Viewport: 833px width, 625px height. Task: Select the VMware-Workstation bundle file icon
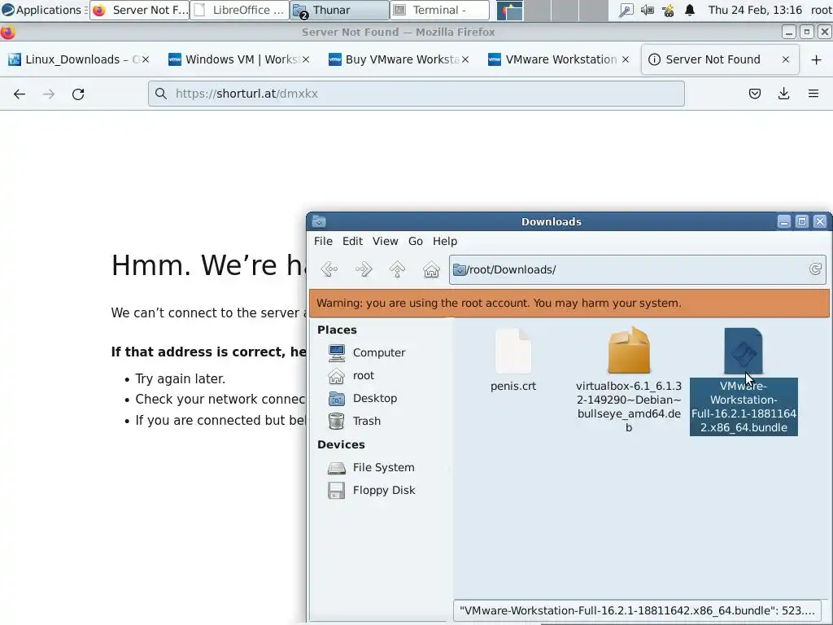pyautogui.click(x=744, y=351)
